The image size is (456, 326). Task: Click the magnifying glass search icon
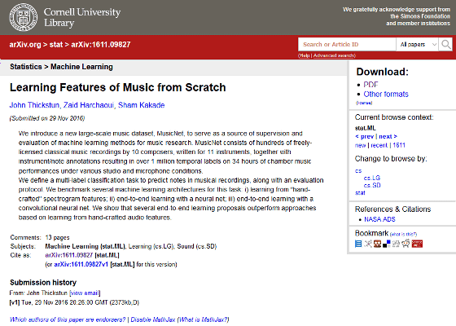(x=446, y=44)
